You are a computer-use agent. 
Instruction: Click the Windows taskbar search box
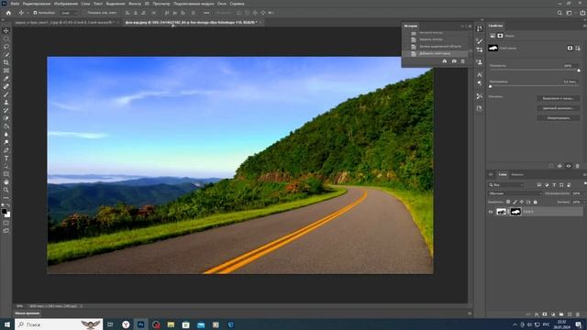point(59,324)
